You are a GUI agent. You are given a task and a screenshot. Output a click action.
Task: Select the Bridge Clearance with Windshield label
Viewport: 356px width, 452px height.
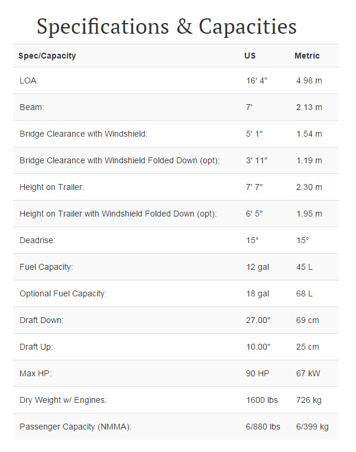[83, 134]
